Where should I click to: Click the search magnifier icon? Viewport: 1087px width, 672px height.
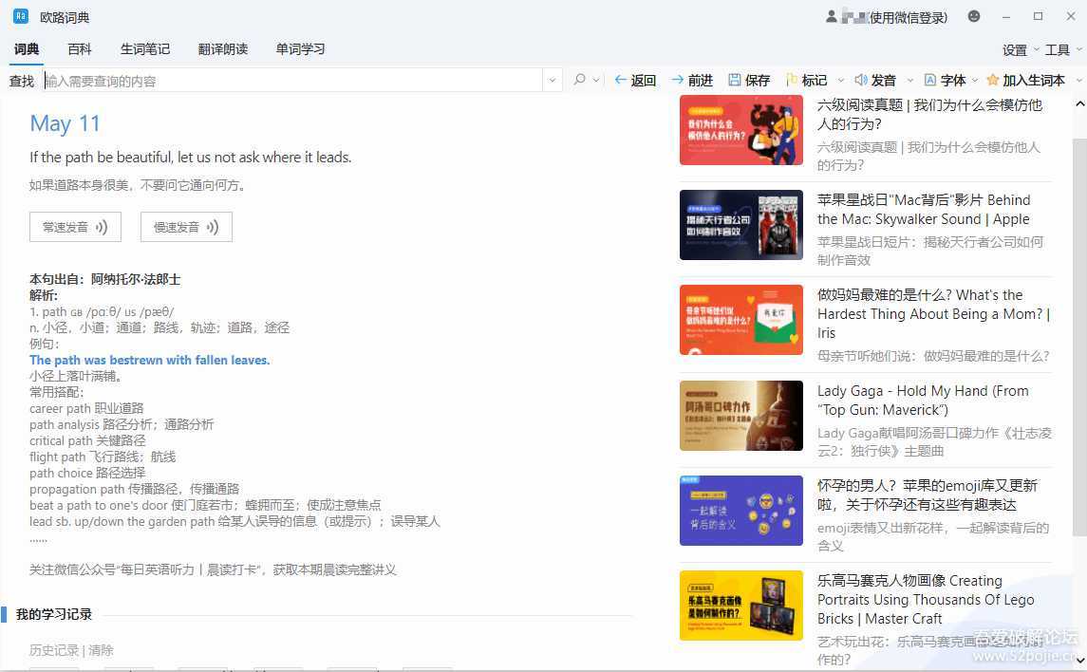[x=579, y=81]
